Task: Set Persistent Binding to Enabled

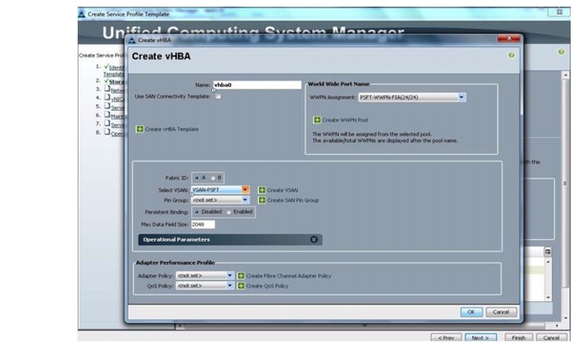Action: [228, 212]
